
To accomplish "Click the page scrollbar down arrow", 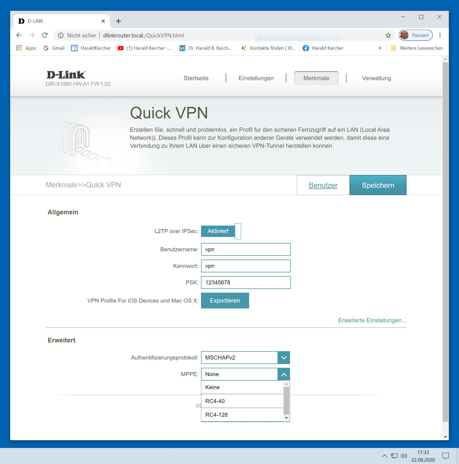I will click(x=445, y=437).
